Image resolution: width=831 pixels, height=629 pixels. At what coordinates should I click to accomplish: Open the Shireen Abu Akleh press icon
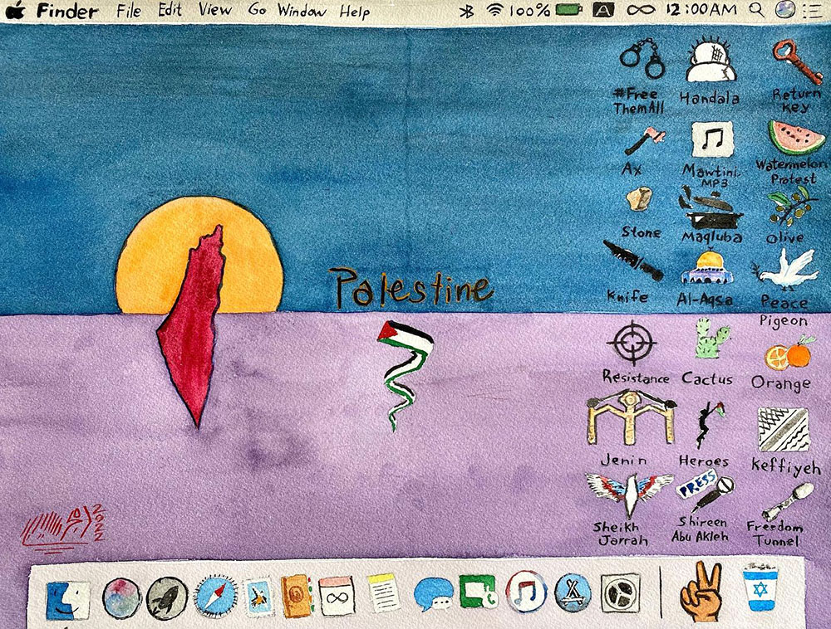point(706,493)
